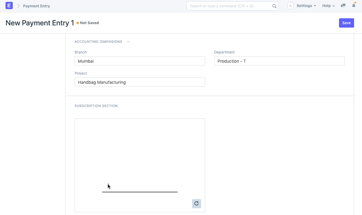The image size is (362, 215).
Task: Go to Payment Entry breadcrumb
Action: [36, 6]
